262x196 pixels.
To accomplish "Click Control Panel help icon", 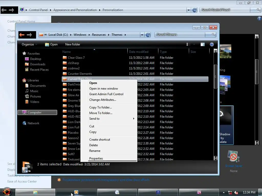I will click(x=259, y=18).
